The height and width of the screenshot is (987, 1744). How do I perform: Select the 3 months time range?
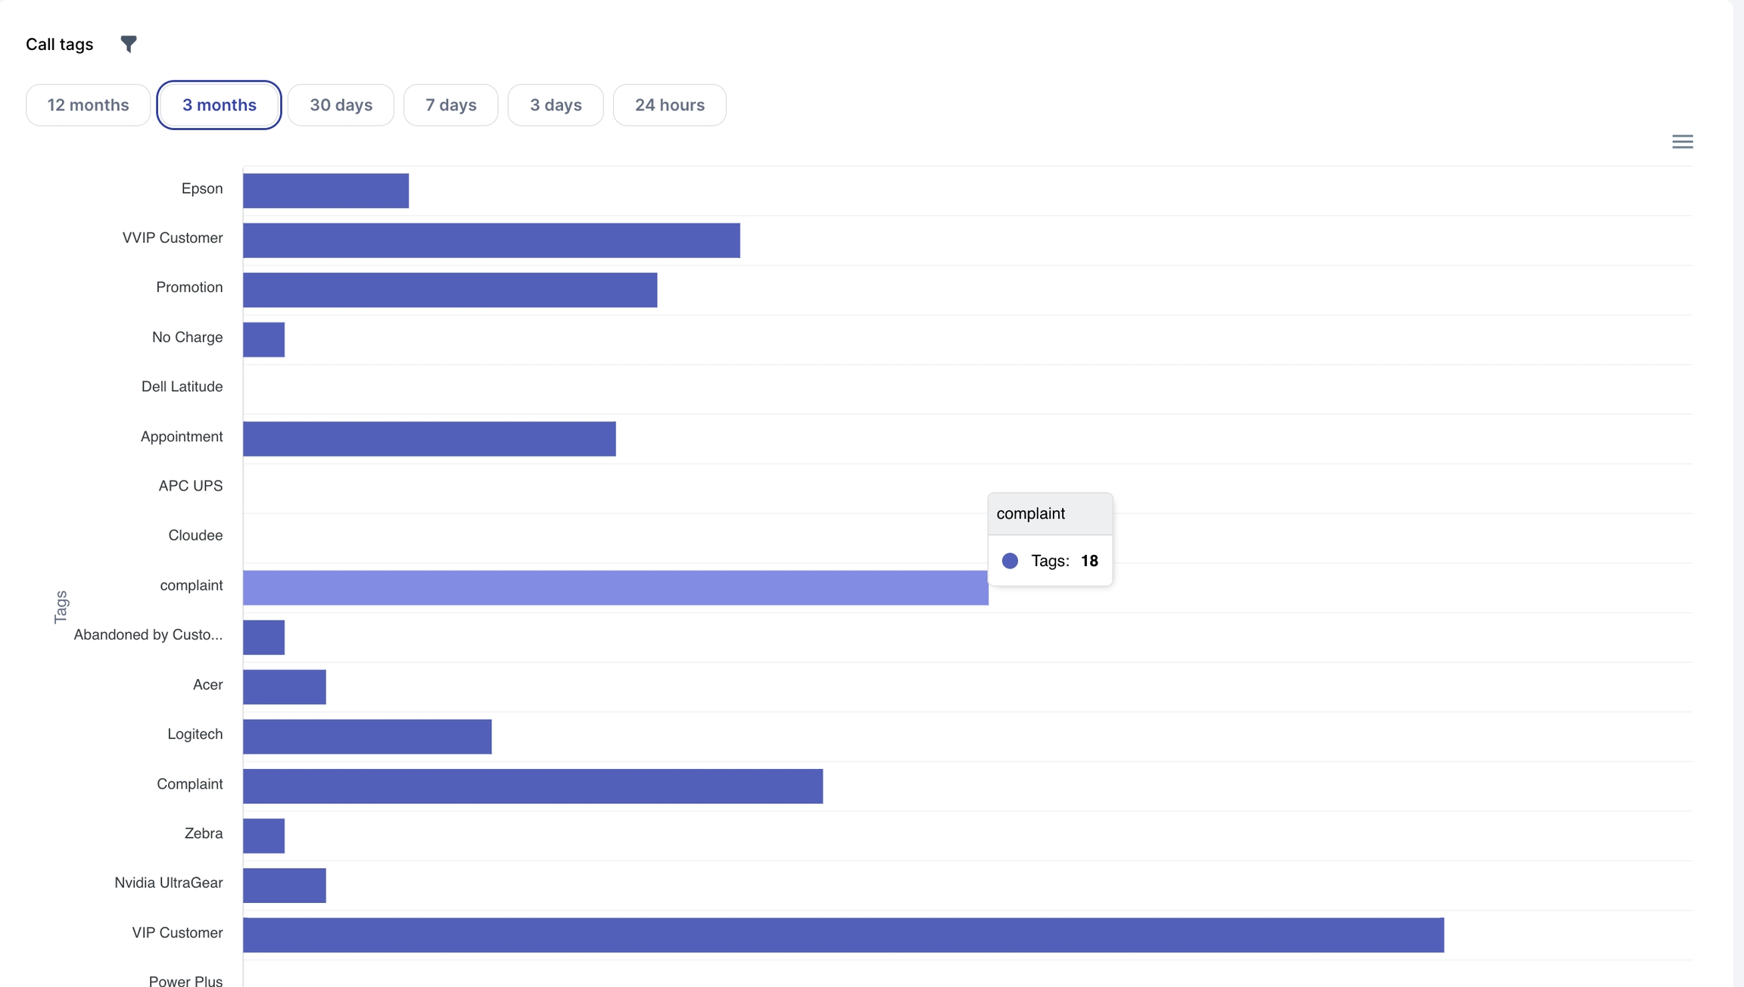[219, 105]
